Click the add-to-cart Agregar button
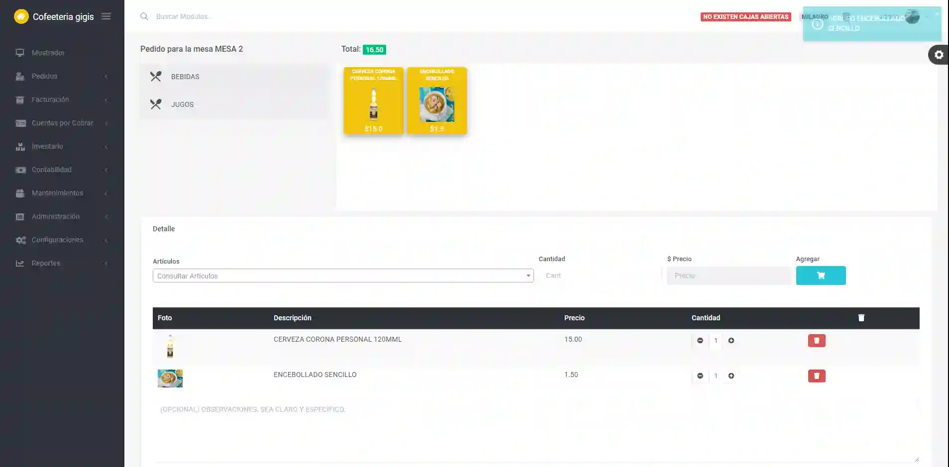This screenshot has width=949, height=467. tap(821, 276)
